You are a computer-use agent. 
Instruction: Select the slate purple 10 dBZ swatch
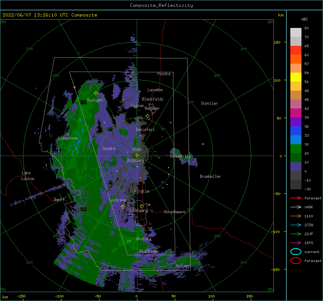click(296, 167)
